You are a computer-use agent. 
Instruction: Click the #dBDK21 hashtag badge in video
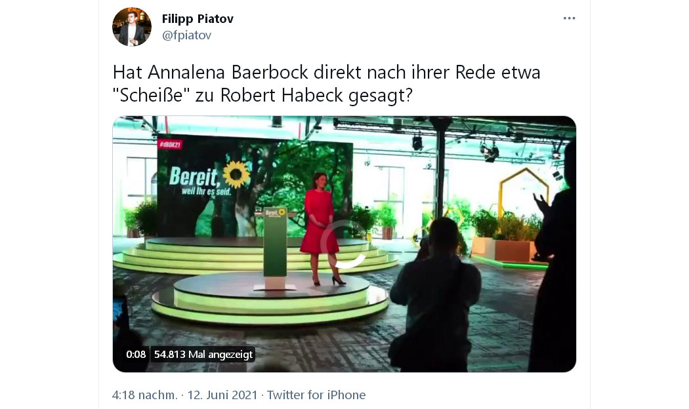tap(170, 144)
